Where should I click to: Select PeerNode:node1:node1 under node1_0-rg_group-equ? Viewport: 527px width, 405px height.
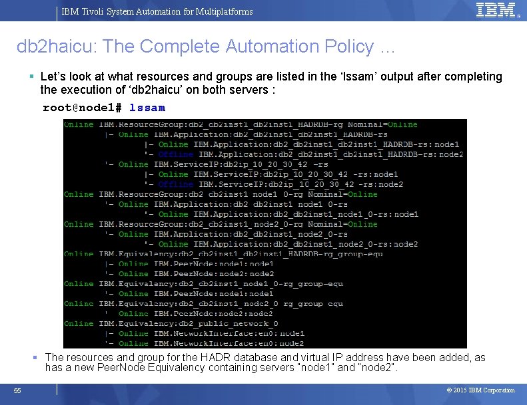click(189, 294)
